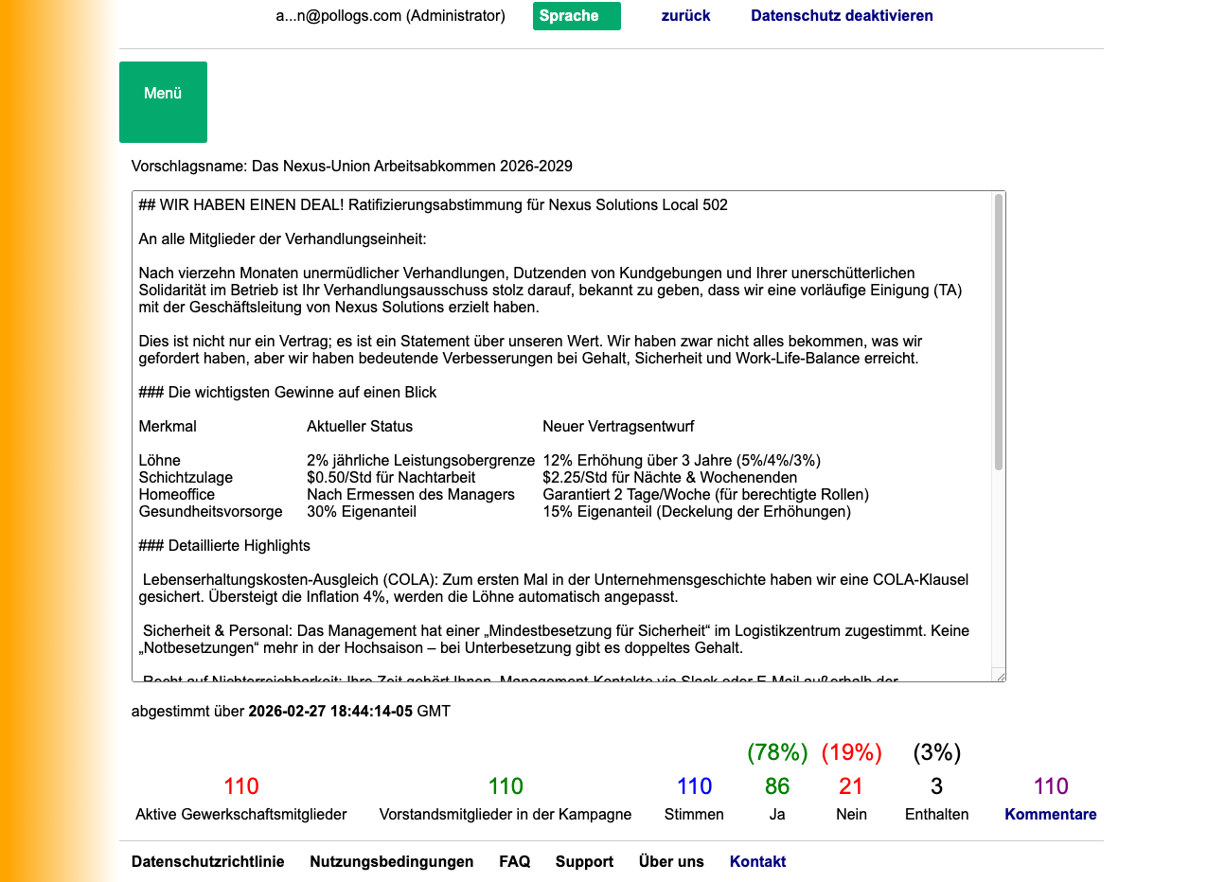Click the Stimmen total 110
Screen dimensions: 1225x882
pyautogui.click(x=694, y=785)
